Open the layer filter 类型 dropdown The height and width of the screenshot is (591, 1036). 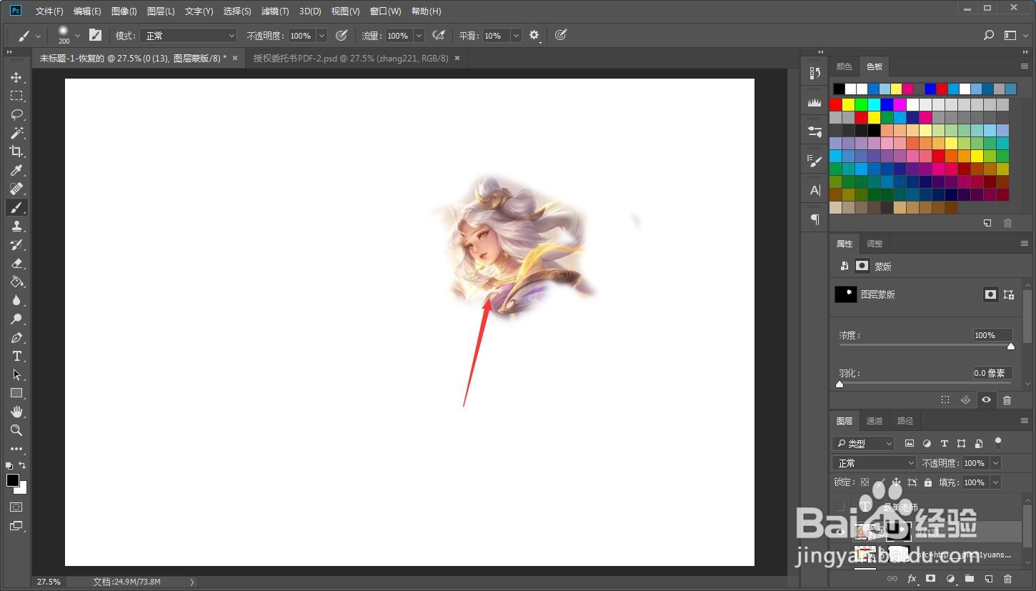(x=863, y=444)
